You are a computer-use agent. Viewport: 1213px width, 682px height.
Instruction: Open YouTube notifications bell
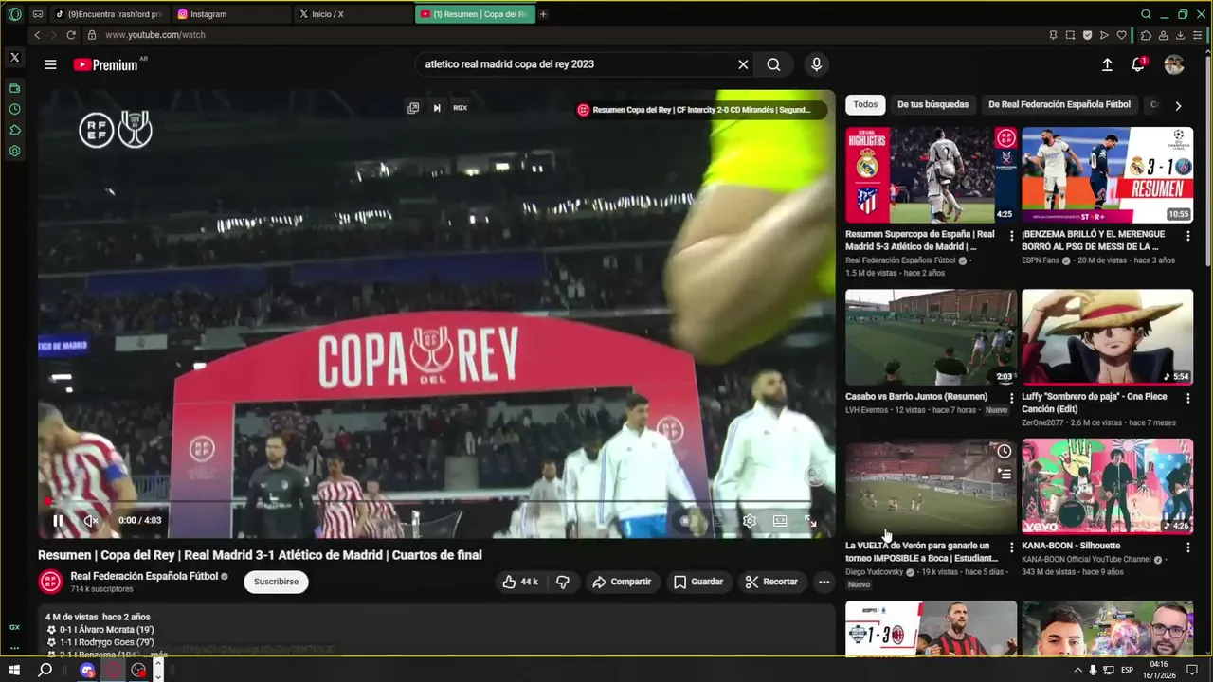[1138, 64]
